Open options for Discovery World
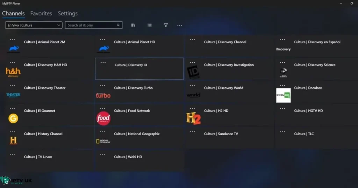This screenshot has height=188, width=358. click(193, 85)
